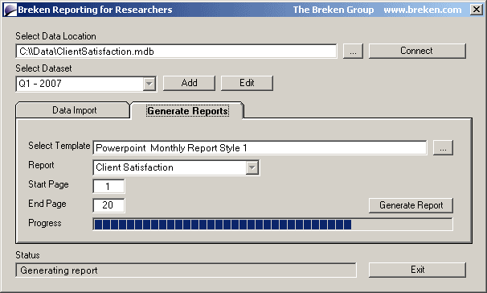Click the Start Page number field

tap(108, 186)
